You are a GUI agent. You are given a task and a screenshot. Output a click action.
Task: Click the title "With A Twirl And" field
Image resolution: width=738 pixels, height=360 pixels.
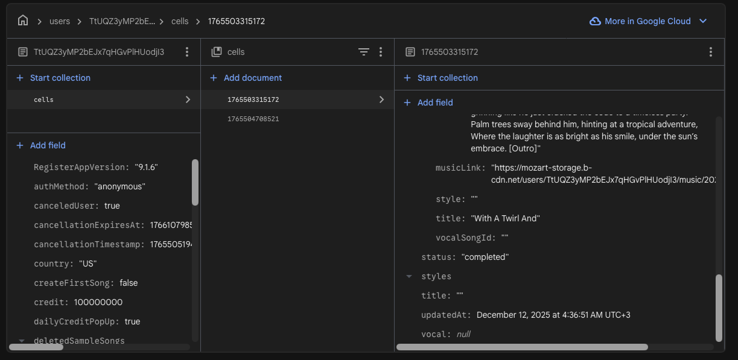coord(488,218)
